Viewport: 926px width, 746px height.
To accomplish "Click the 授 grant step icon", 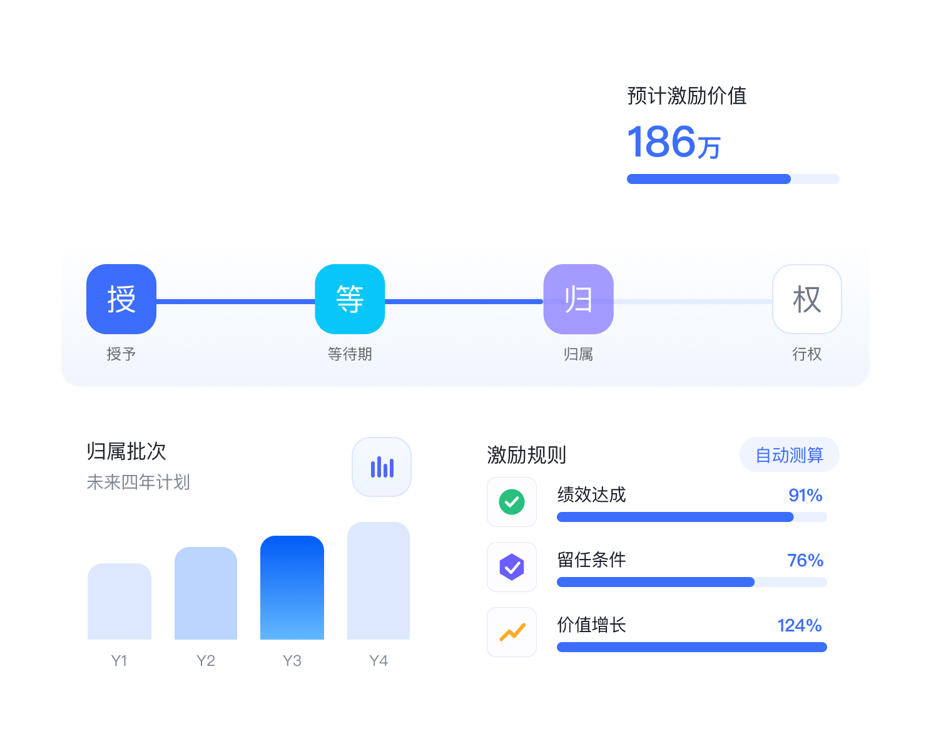I will (121, 299).
